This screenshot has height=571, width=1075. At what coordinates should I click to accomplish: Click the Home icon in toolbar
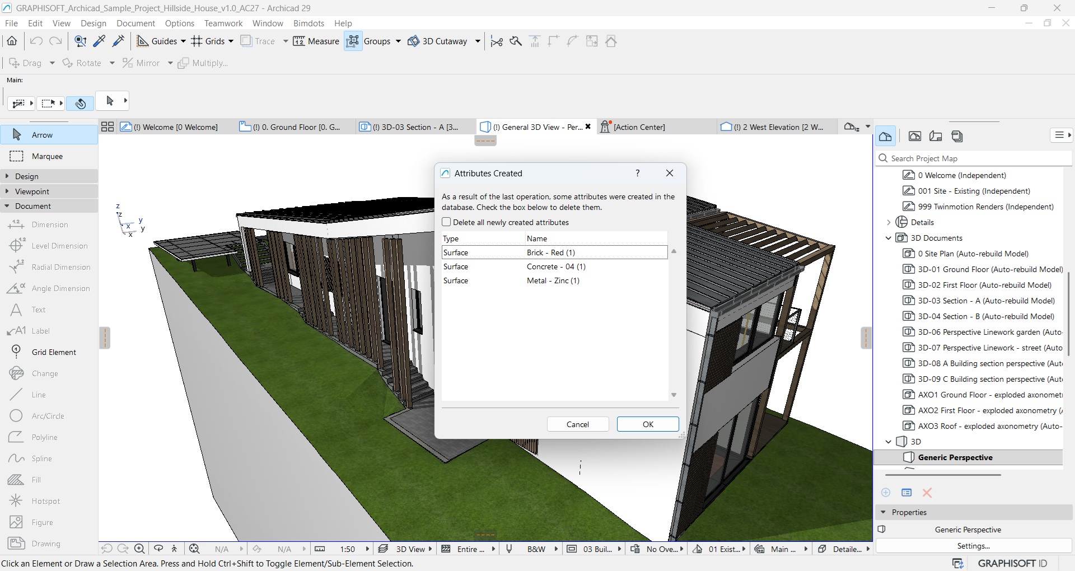click(12, 41)
